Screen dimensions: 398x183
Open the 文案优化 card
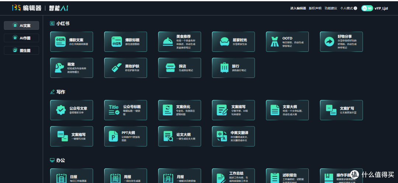click(179, 110)
